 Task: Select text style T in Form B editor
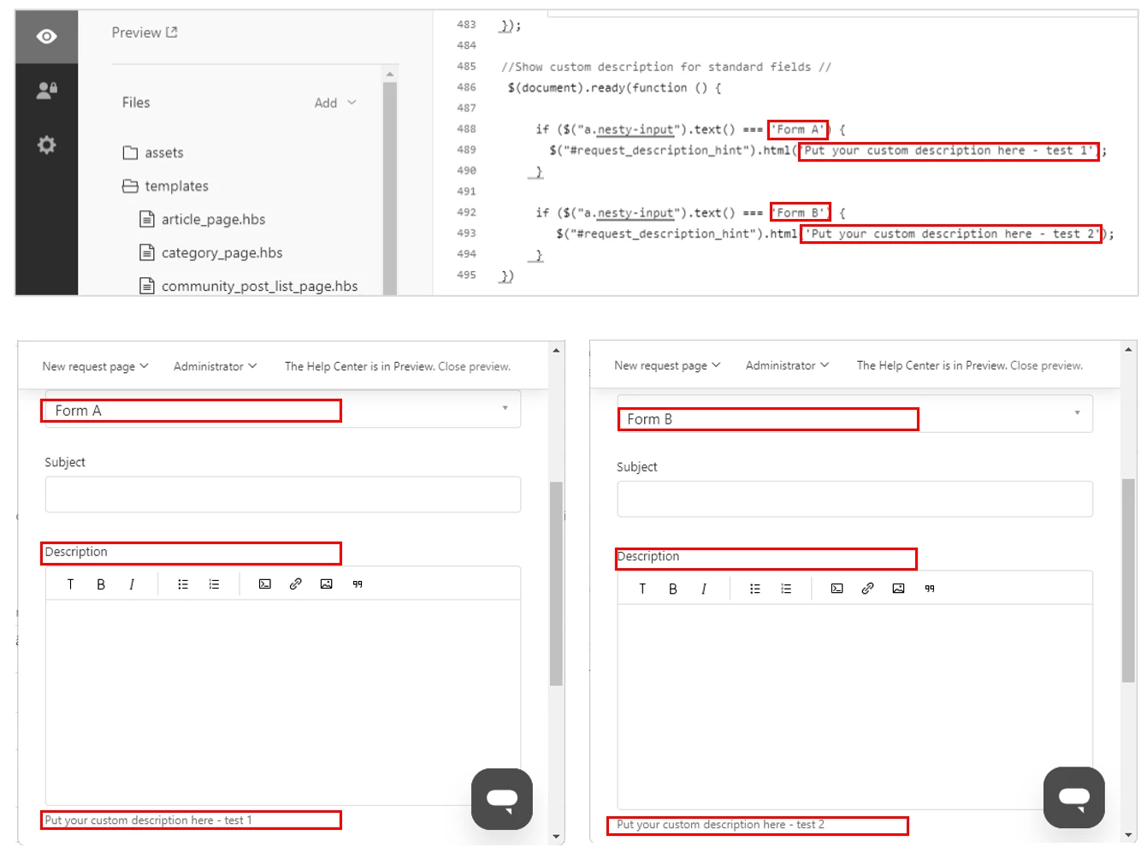[642, 589]
